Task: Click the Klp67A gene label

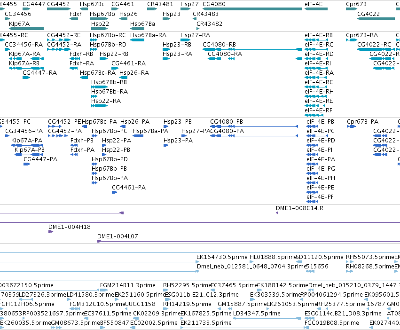Action: pyautogui.click(x=19, y=24)
